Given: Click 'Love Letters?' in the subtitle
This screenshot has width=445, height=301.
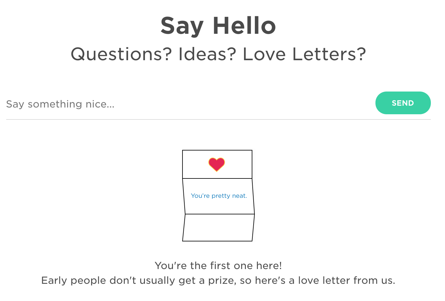Looking at the screenshot, I should point(304,54).
